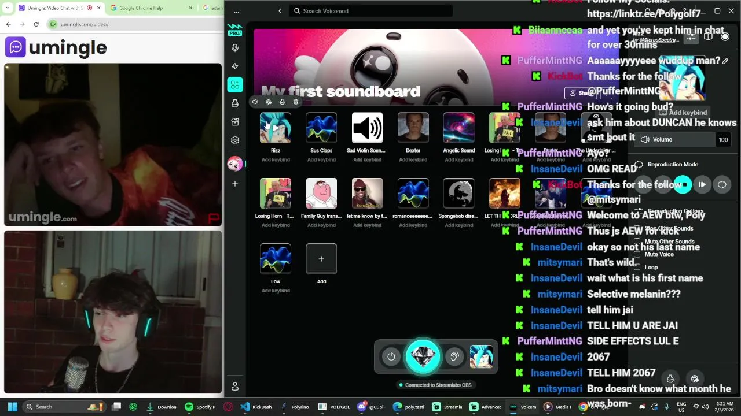This screenshot has width=741, height=416.
Task: Add a new sound with the plus tile
Action: (321, 259)
